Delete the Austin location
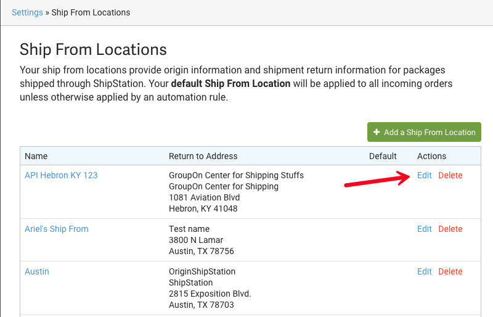The image size is (493, 317). (x=450, y=271)
